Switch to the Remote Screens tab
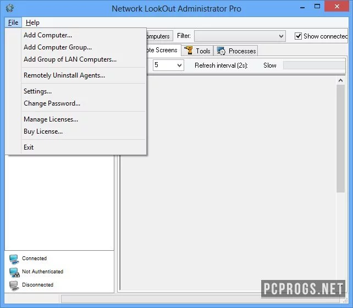The image size is (353, 308). click(x=164, y=50)
